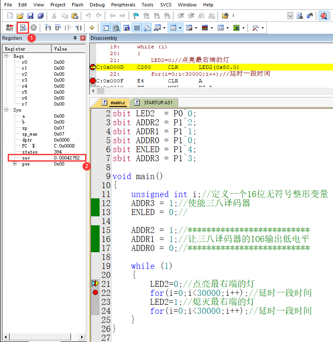Open the toolbox hammer dropdown arrow
The image size is (333, 342).
[x=262, y=28]
